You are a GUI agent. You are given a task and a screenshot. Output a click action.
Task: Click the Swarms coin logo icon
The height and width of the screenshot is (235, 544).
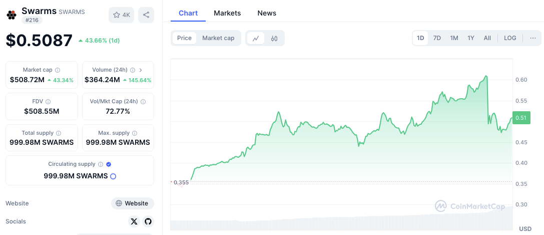click(12, 15)
